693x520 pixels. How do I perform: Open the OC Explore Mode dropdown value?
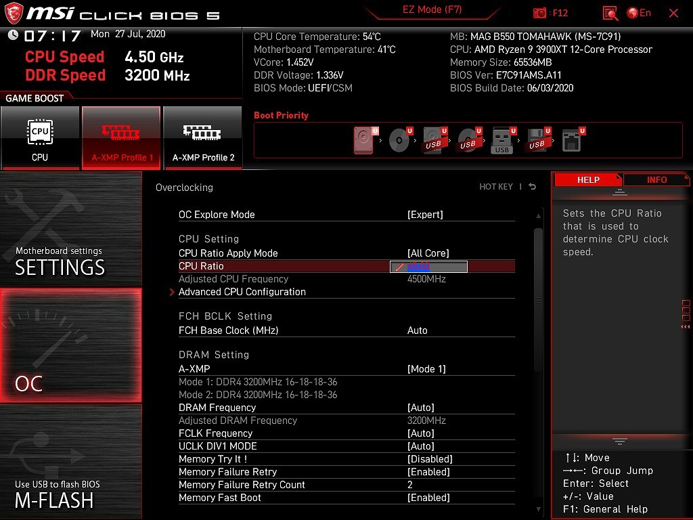[x=425, y=215]
